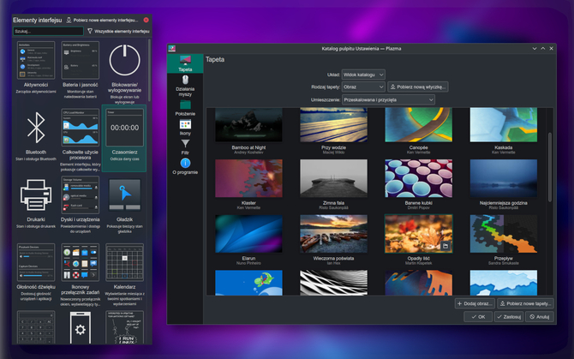Click Pobierz nową wtyczkę button

pyautogui.click(x=418, y=87)
